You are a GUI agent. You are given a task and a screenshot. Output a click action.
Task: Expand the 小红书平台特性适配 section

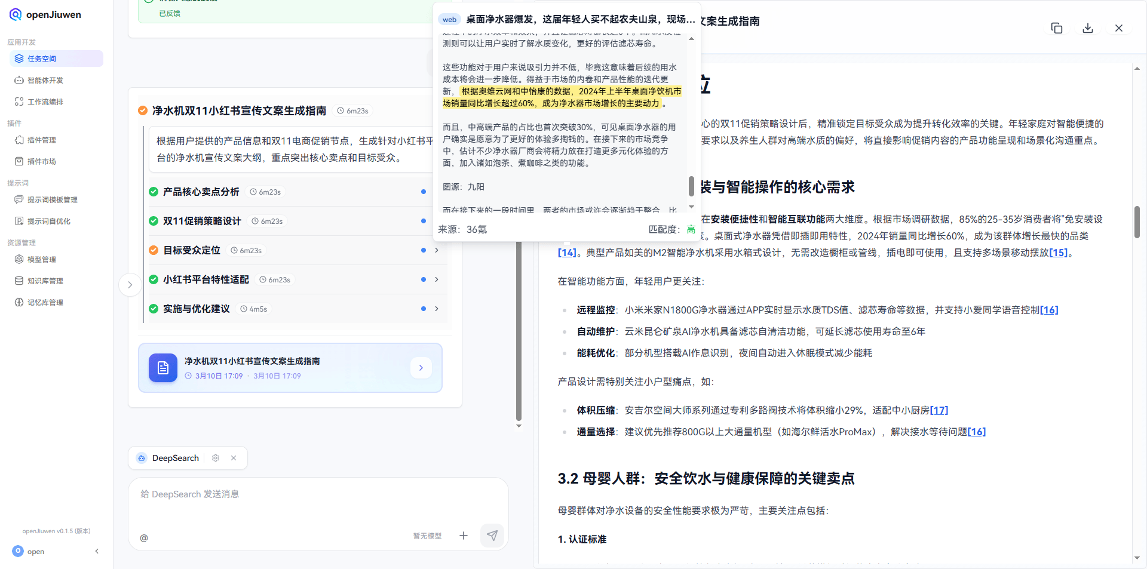click(x=437, y=279)
